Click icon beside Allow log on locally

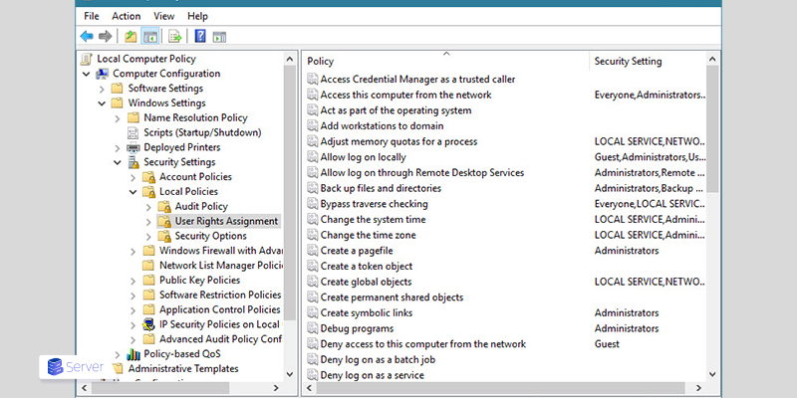pyautogui.click(x=312, y=157)
